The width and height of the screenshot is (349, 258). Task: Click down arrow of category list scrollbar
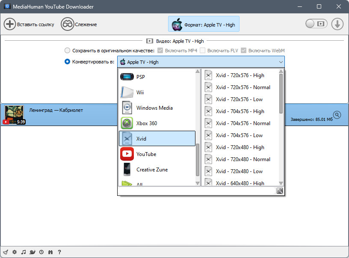198,183
